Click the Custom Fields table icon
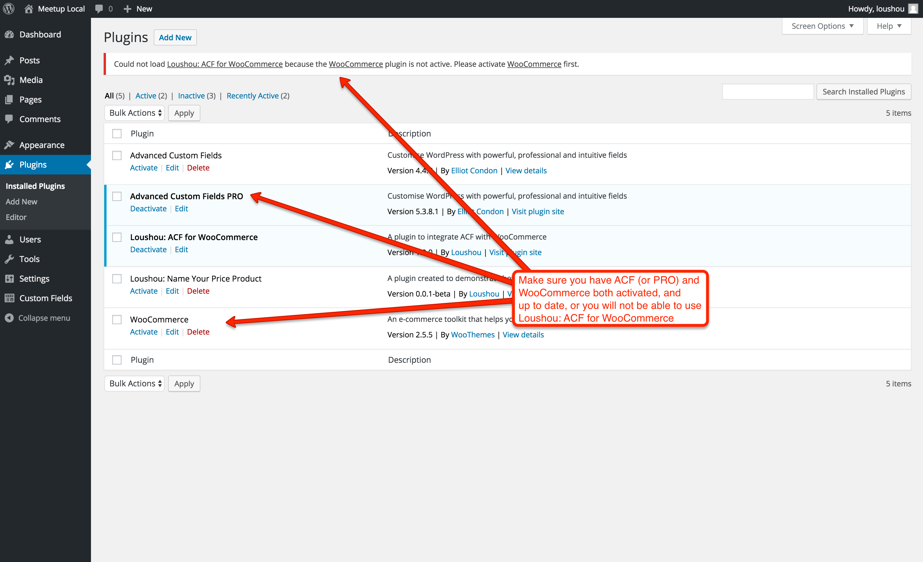 [10, 298]
